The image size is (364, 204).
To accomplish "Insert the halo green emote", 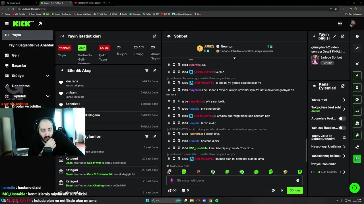I will click(x=184, y=172).
